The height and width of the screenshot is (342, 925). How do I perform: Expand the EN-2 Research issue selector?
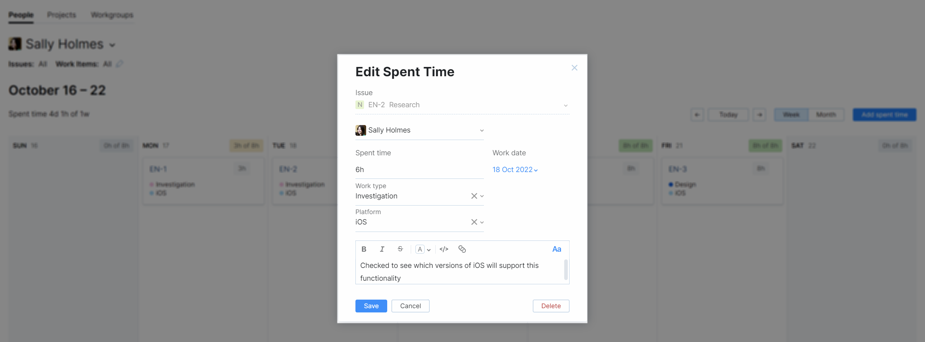click(x=565, y=105)
